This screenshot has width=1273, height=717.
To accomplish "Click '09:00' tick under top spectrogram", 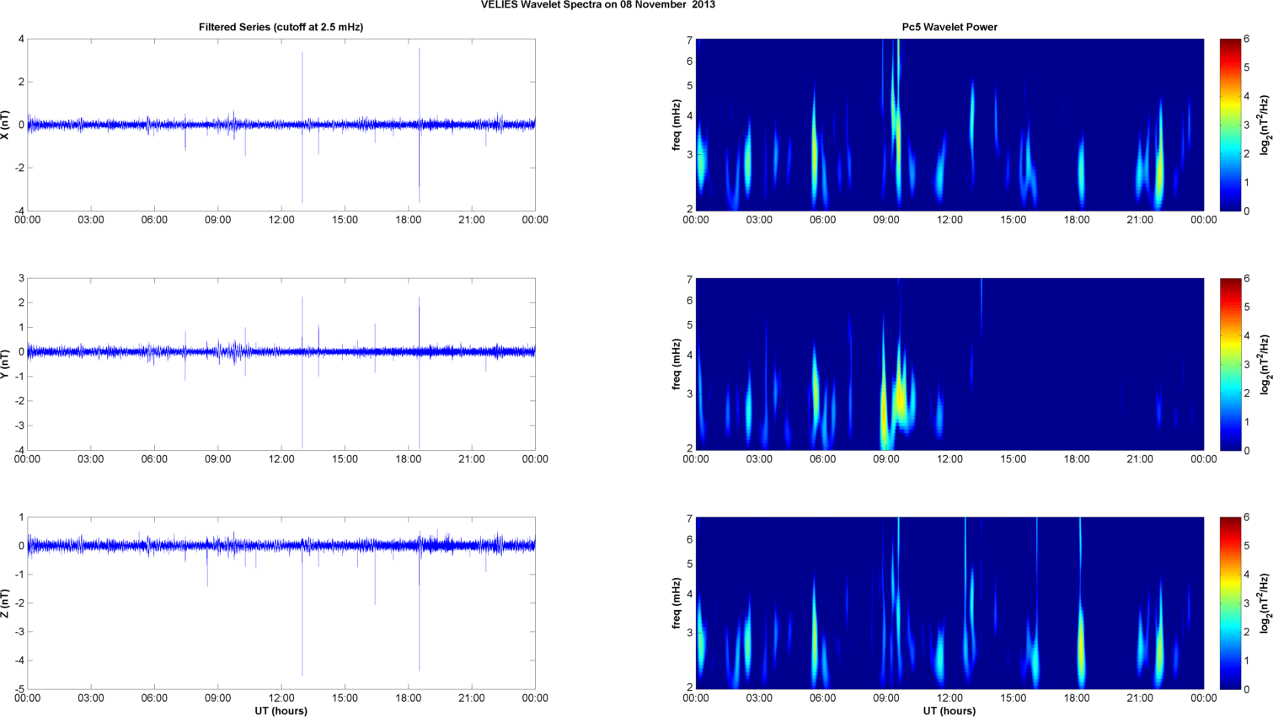I will point(886,220).
